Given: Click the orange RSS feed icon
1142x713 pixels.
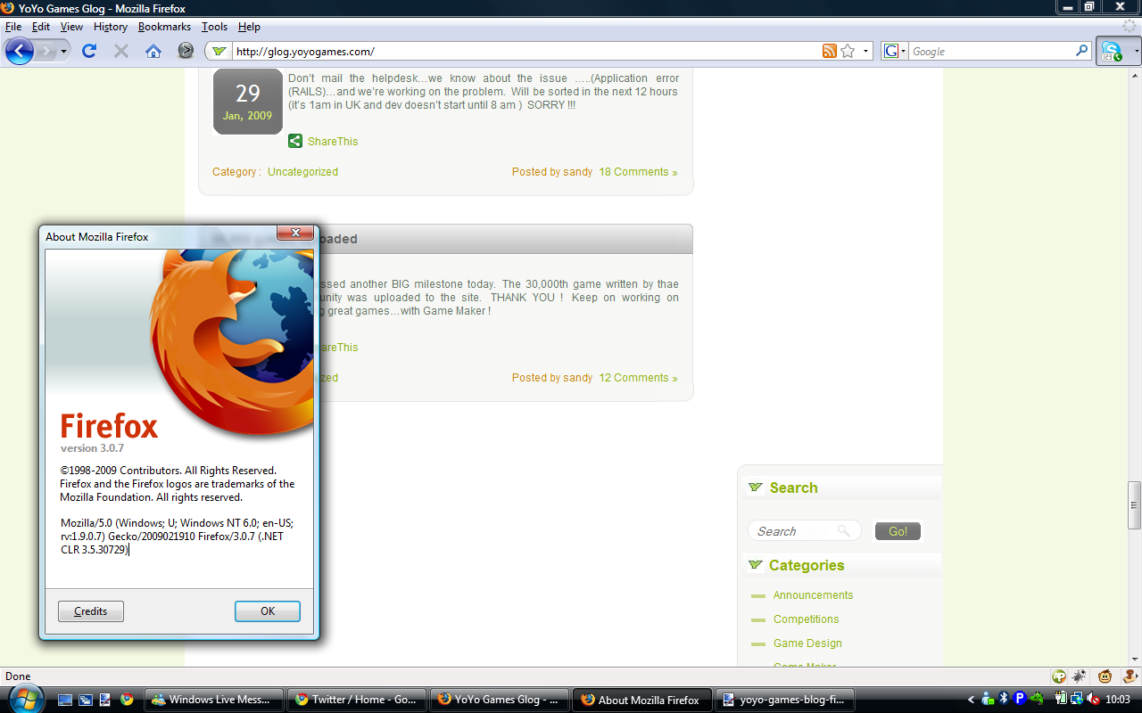Looking at the screenshot, I should pos(830,52).
